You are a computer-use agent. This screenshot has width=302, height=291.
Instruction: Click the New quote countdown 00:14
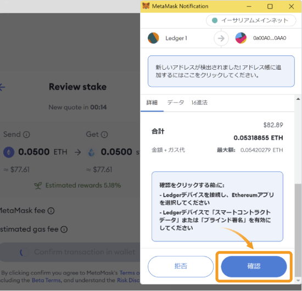point(98,107)
